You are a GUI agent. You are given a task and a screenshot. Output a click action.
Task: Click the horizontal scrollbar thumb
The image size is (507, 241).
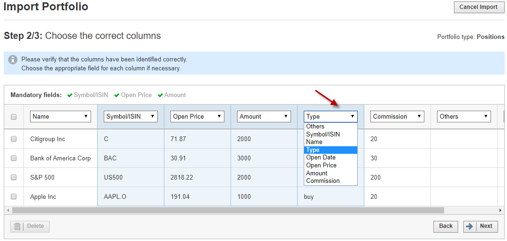228,211
